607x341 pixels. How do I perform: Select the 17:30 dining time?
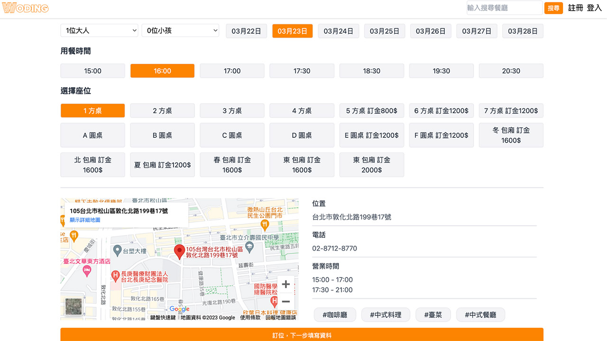click(x=302, y=71)
